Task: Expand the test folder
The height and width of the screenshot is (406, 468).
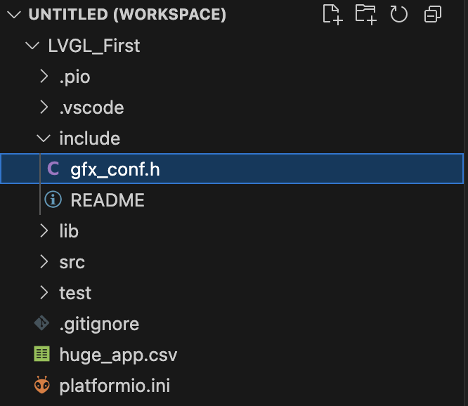Action: point(44,292)
